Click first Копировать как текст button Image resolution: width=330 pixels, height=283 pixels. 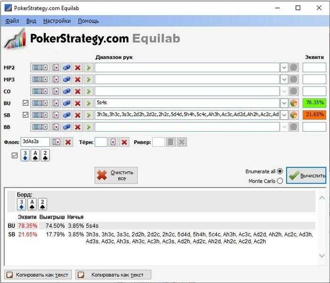(x=38, y=275)
